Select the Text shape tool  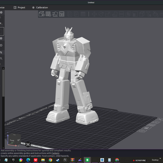[148, 14]
